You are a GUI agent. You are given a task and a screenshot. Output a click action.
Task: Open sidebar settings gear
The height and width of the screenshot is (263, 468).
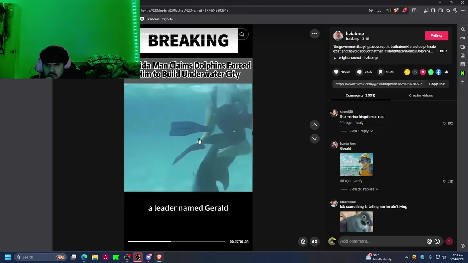463,246
